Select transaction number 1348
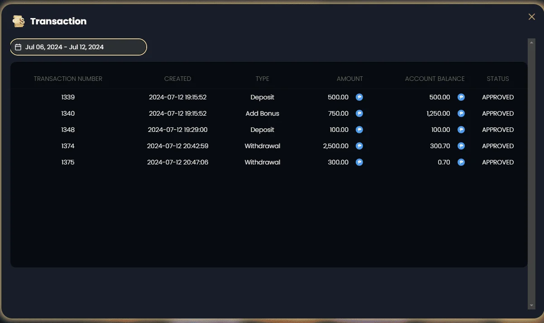The height and width of the screenshot is (323, 544). [x=68, y=130]
